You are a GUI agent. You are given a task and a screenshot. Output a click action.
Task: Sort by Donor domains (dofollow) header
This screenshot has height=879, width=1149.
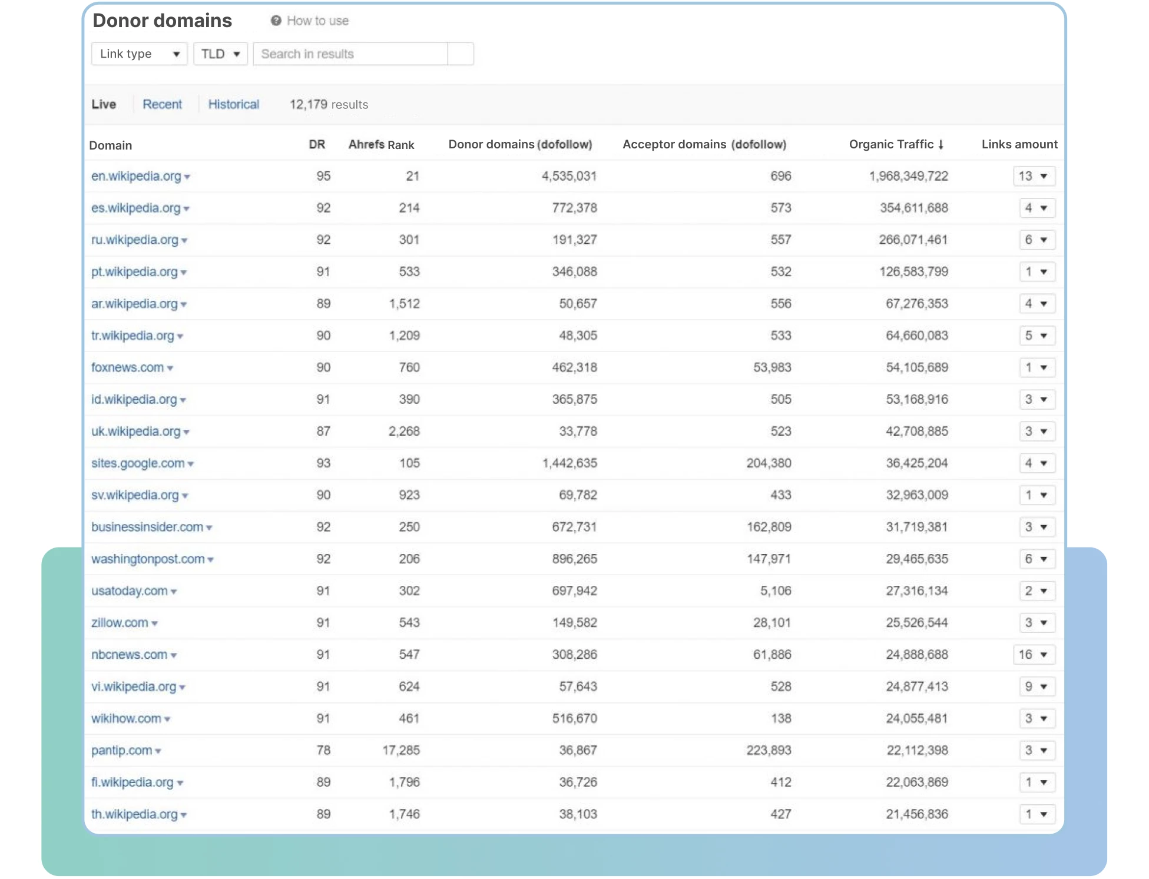pyautogui.click(x=520, y=144)
